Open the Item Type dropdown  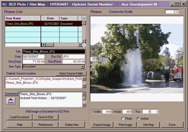83,67
